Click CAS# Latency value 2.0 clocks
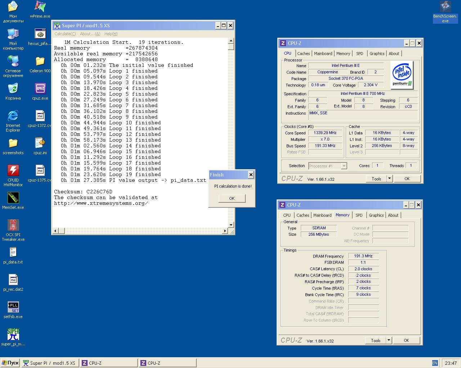 pyautogui.click(x=363, y=269)
